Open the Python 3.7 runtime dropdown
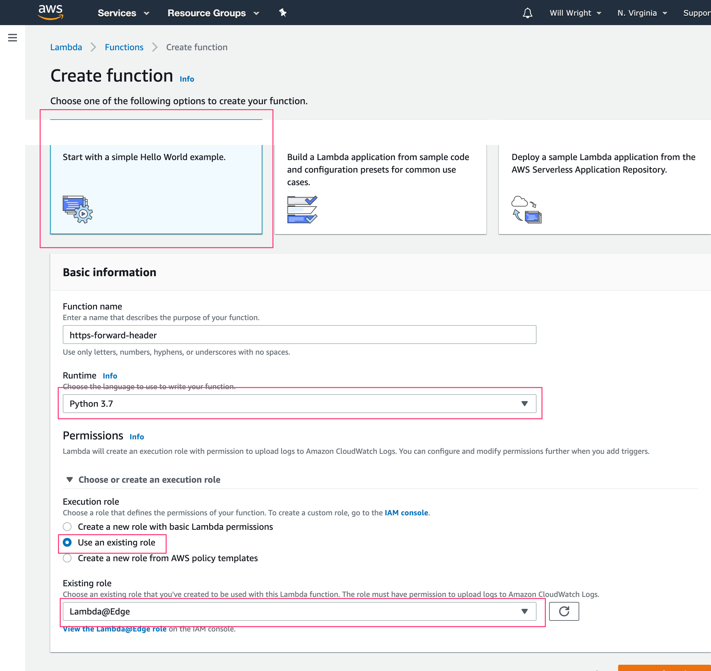The image size is (711, 671). click(x=299, y=404)
